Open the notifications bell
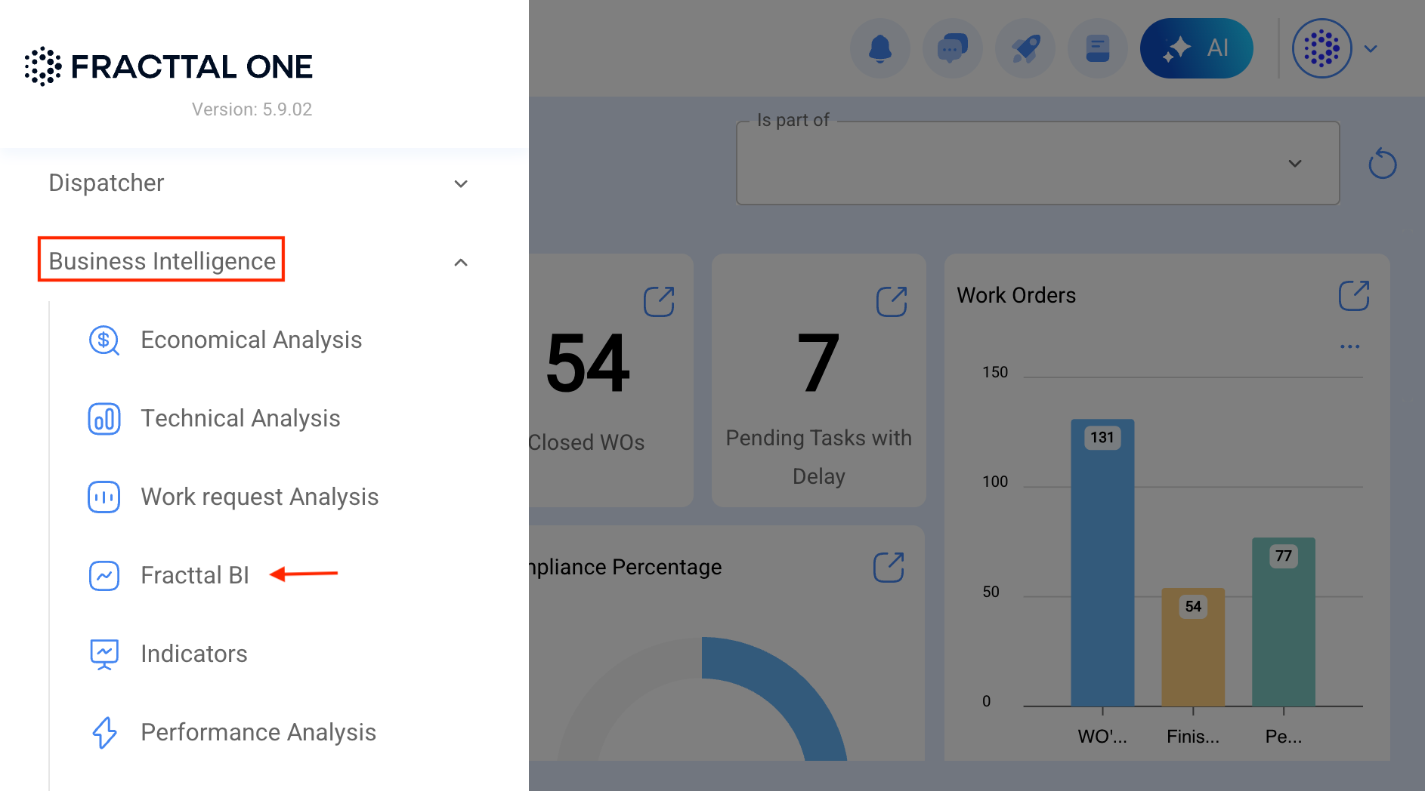The image size is (1425, 791). coord(880,48)
